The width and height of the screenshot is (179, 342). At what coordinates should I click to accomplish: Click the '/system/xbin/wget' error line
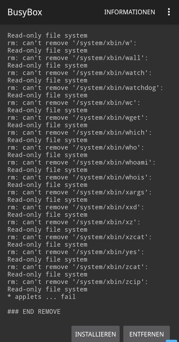click(x=78, y=117)
